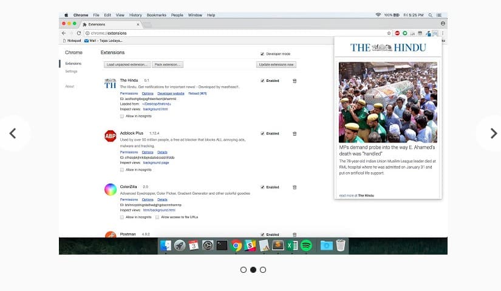This screenshot has height=291, width=501.
Task: Go back with the back arrow
Action: (x=64, y=33)
